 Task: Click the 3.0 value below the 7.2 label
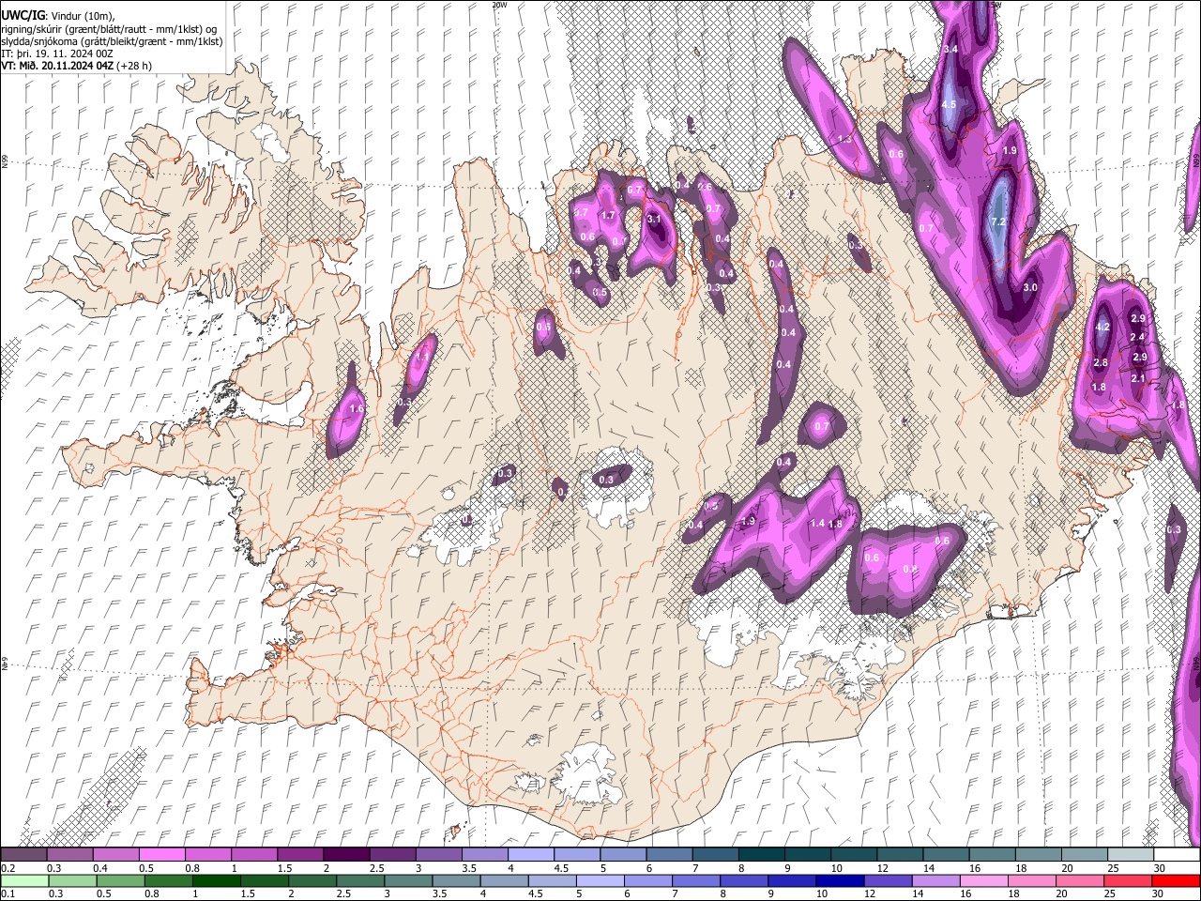1029,287
